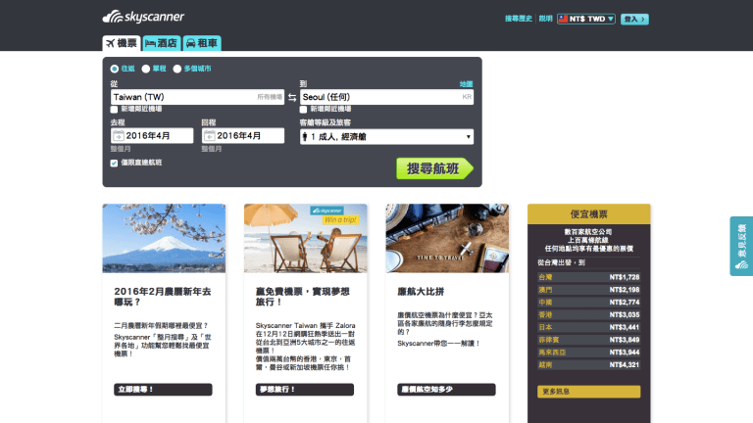
Task: Open departure calendar icon in 去程 field
Action: point(118,136)
